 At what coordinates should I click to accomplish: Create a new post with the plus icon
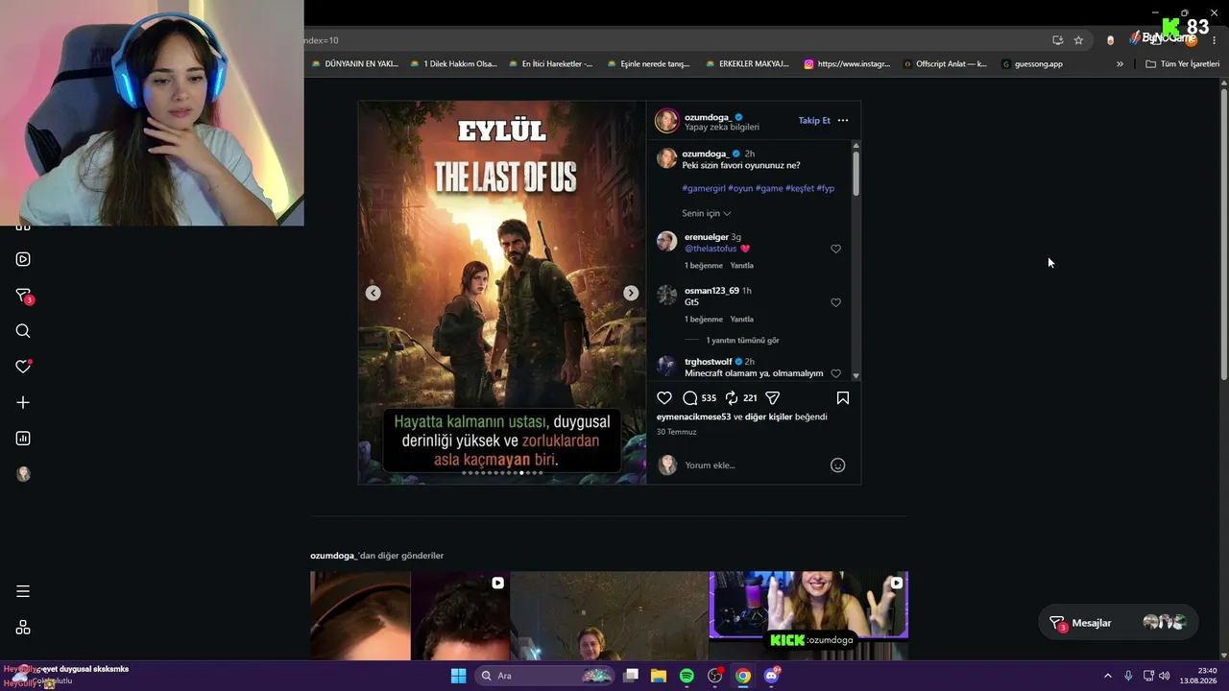[23, 403]
